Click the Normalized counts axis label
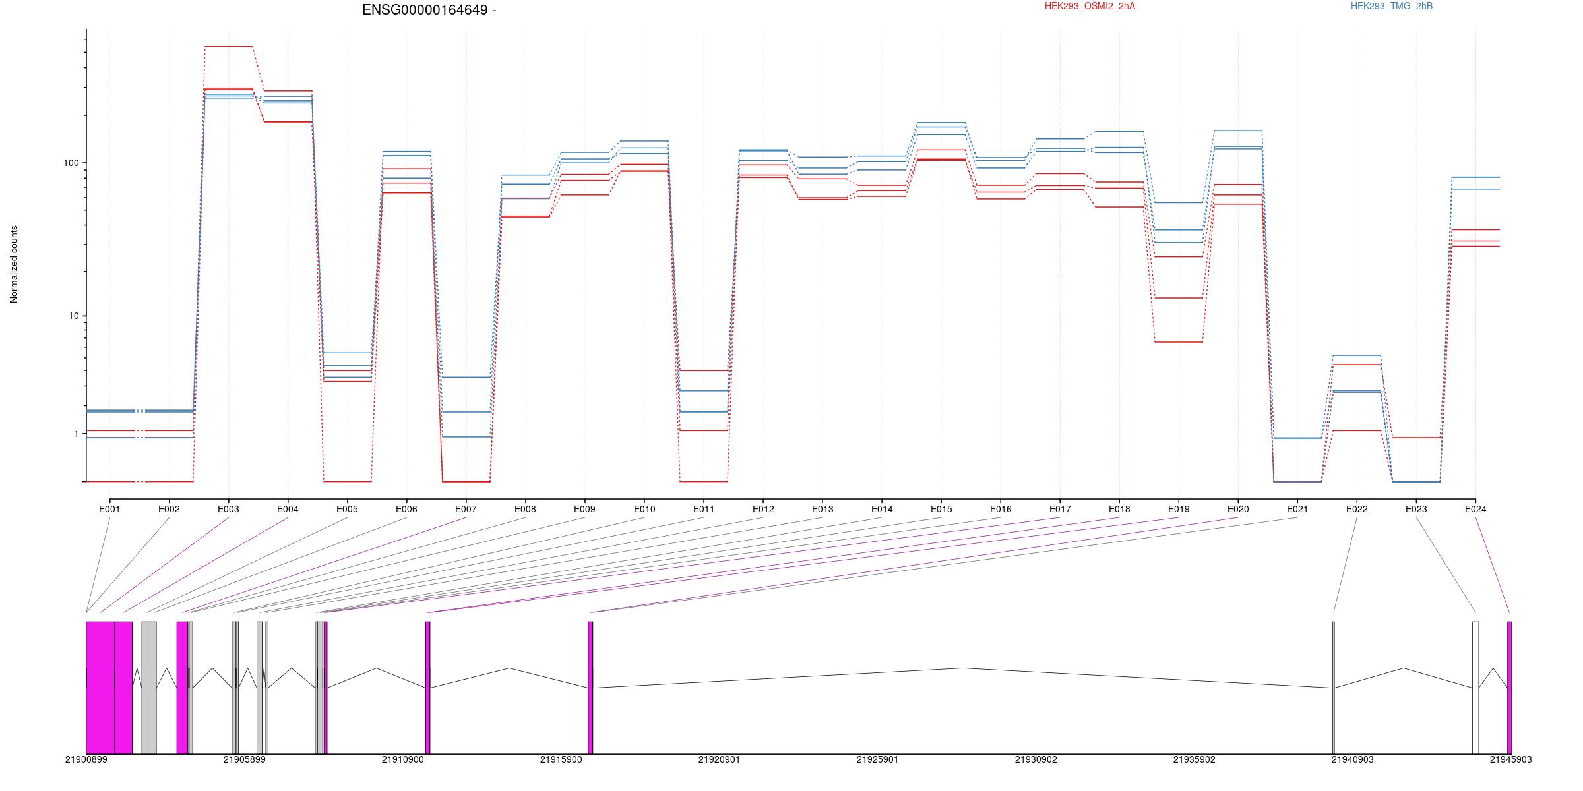 [14, 264]
